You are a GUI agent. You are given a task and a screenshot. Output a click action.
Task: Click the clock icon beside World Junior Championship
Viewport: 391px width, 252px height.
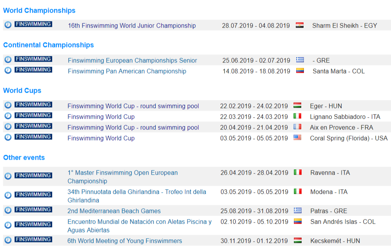click(x=8, y=25)
